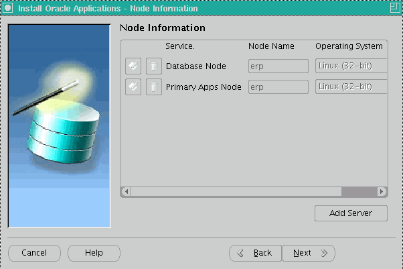403x269 pixels.
Task: Open the window menu icon in title bar
Action: point(7,8)
